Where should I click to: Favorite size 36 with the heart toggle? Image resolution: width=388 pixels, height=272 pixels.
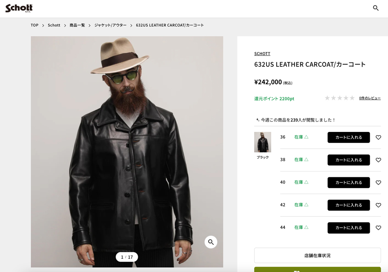(x=378, y=137)
